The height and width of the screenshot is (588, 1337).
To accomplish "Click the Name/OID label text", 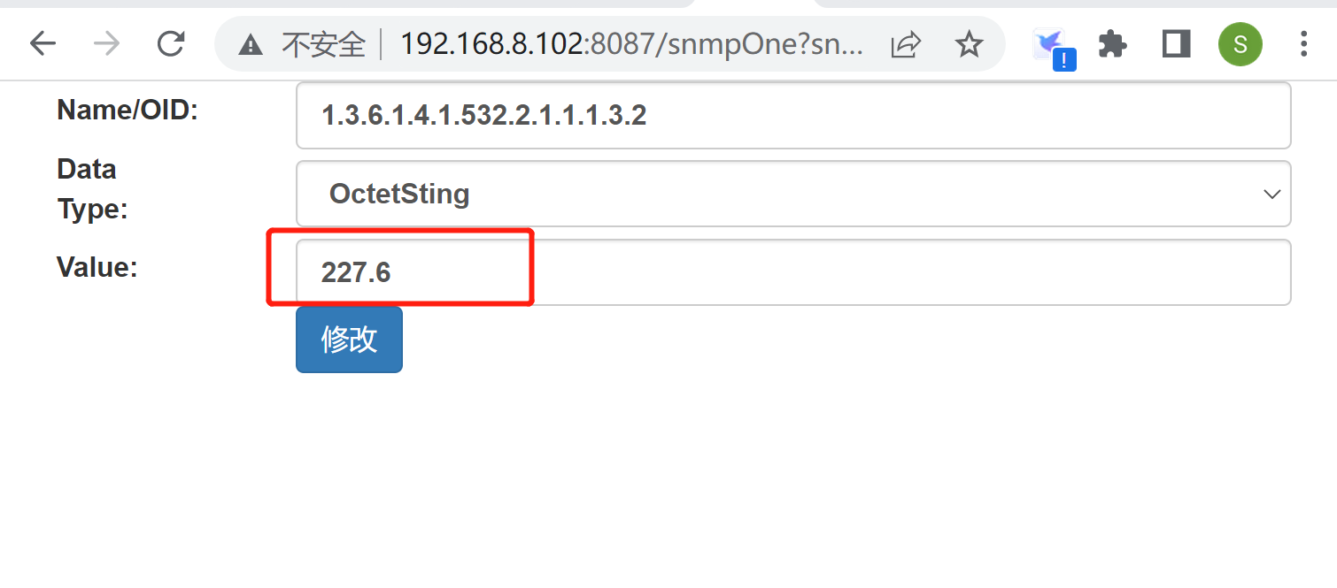I will [x=128, y=111].
